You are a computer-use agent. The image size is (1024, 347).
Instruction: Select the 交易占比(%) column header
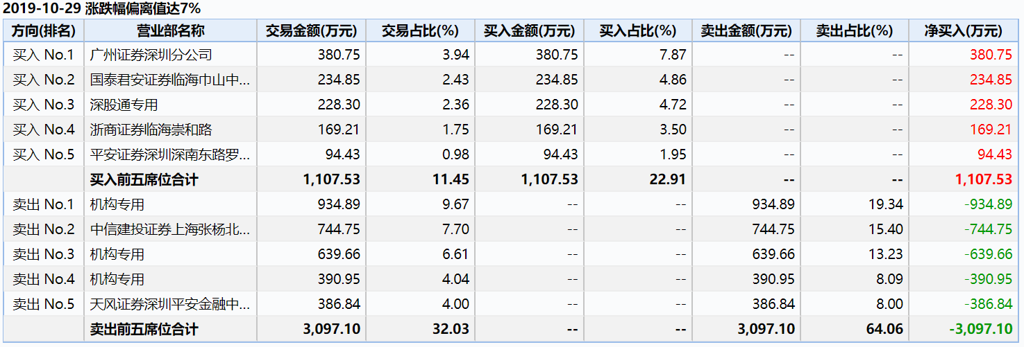[421, 30]
